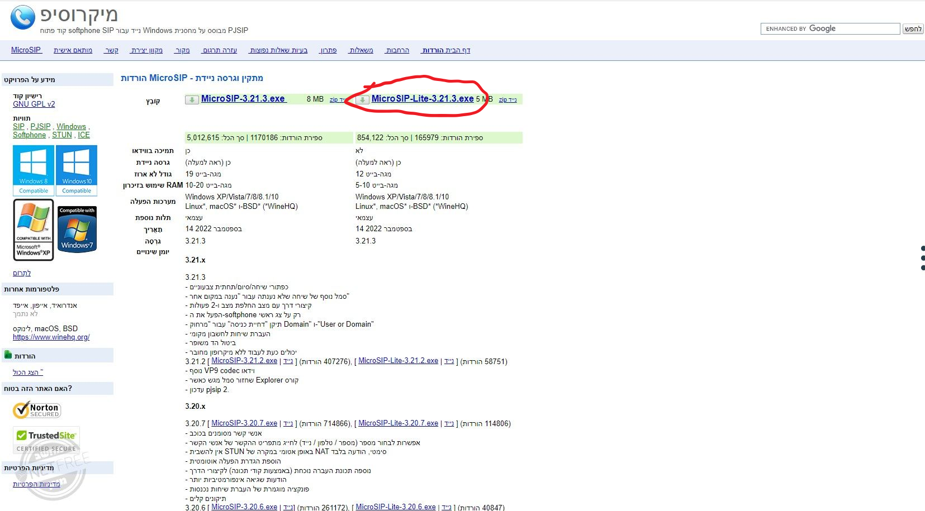Image resolution: width=925 pixels, height=511 pixels.
Task: Open the מקור nav menu item
Action: click(182, 50)
